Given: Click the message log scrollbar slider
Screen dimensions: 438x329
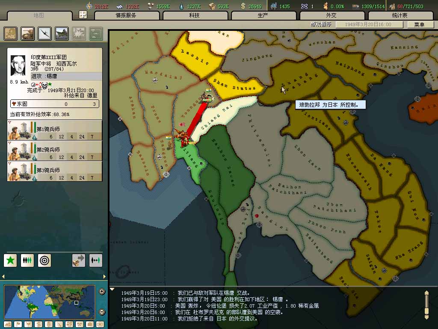Looking at the screenshot, I should pos(426,305).
